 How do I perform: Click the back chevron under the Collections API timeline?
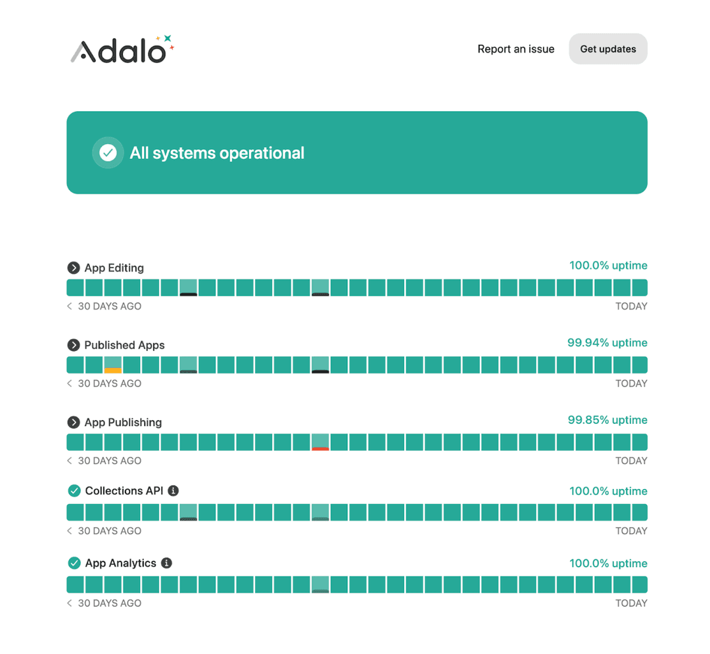pos(70,530)
